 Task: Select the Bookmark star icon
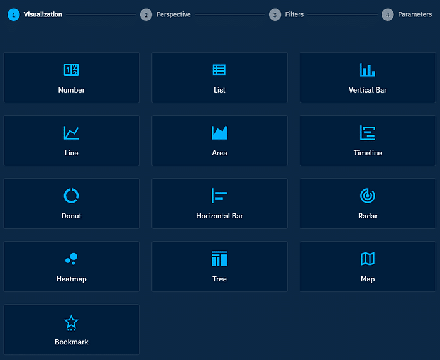click(71, 322)
